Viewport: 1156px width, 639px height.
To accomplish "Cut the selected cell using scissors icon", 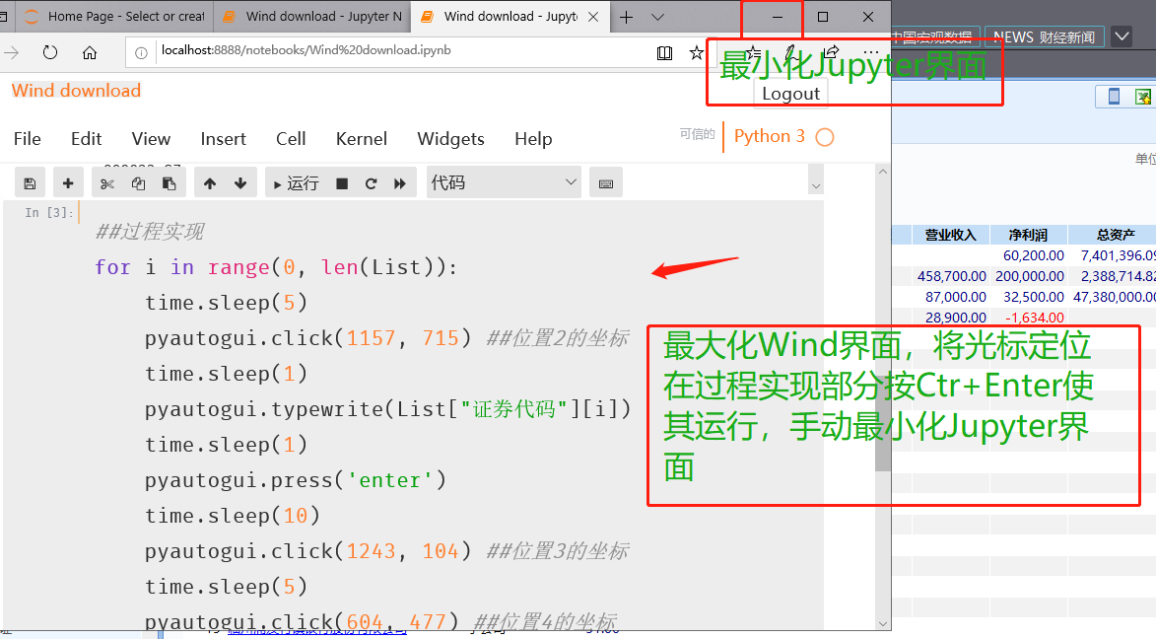I will 108,181.
